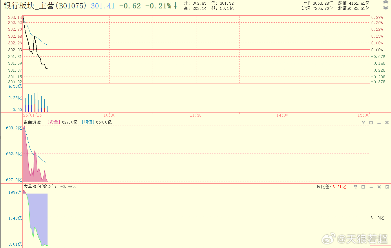The image size is (391, 248).
Task: Click the [资金] legend label
Action: (x=54, y=122)
